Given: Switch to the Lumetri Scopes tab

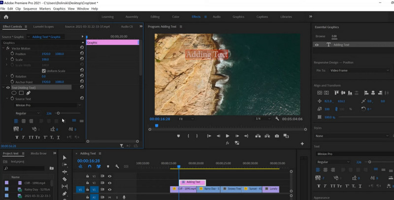Looking at the screenshot, I should [x=43, y=27].
